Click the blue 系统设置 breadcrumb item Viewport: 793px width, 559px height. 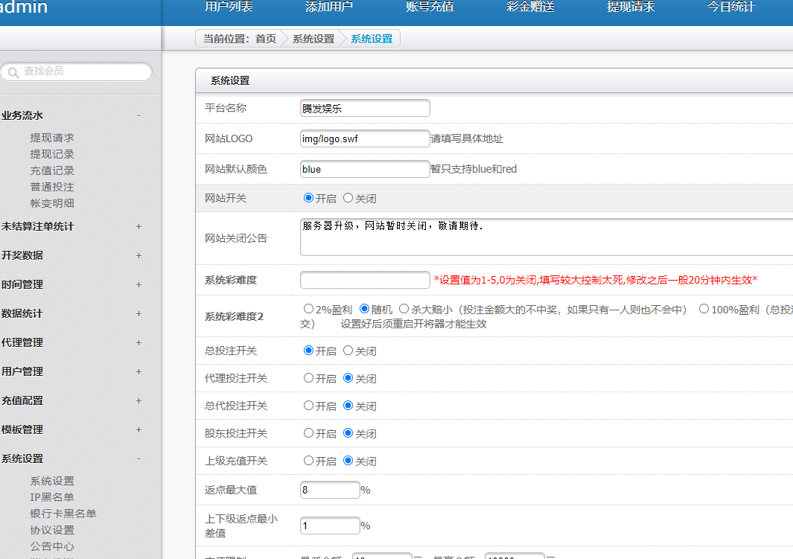(x=372, y=39)
